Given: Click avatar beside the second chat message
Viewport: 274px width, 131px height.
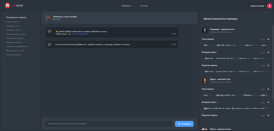Looking at the screenshot, I should click(50, 44).
